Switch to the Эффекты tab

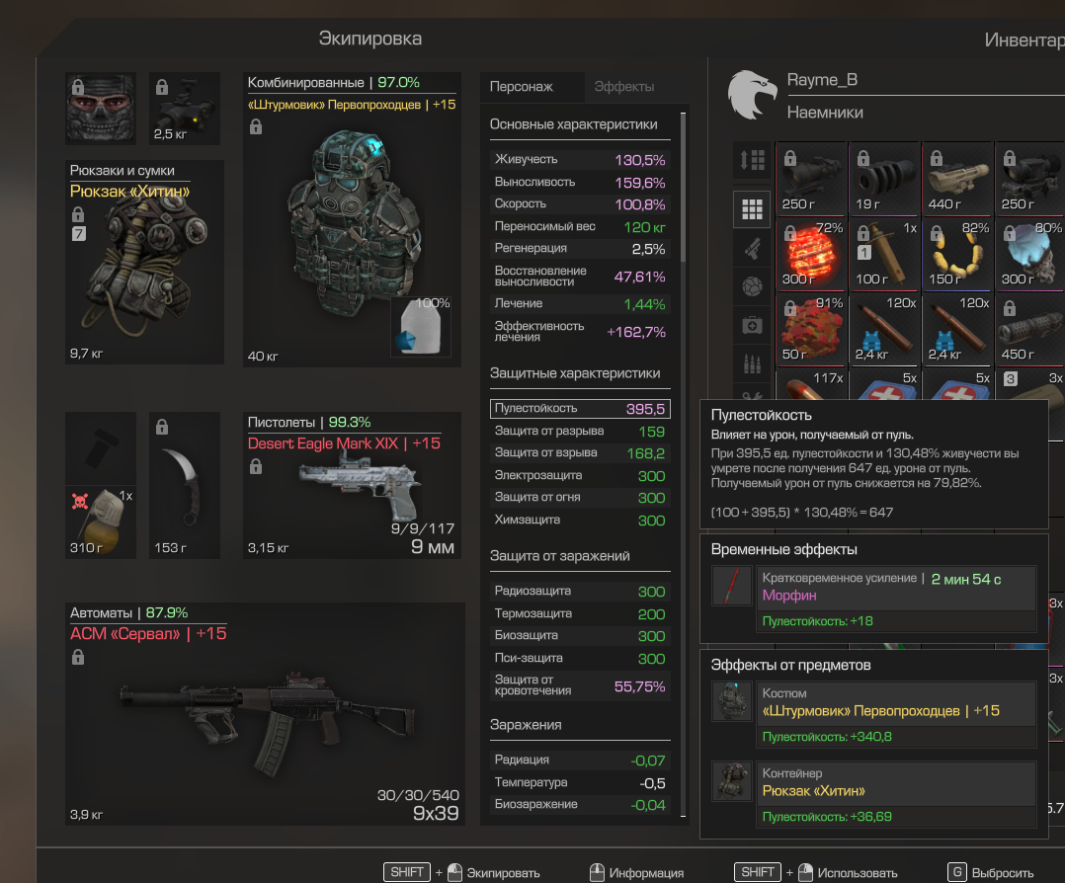pyautogui.click(x=623, y=87)
